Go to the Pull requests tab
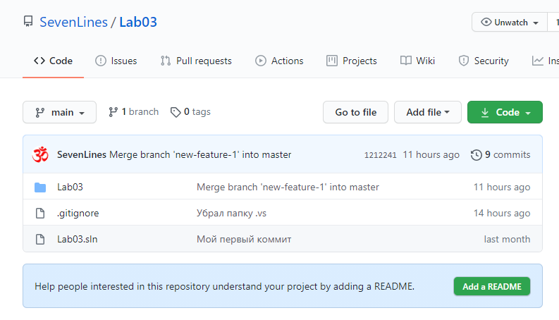Screen dimensions: 559x320 click(x=196, y=61)
